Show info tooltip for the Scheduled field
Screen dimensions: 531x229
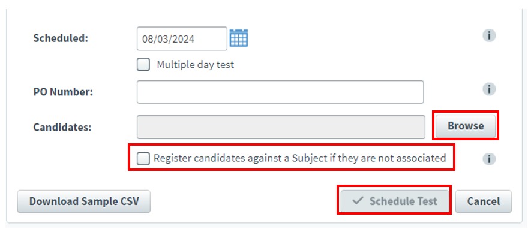(x=489, y=35)
